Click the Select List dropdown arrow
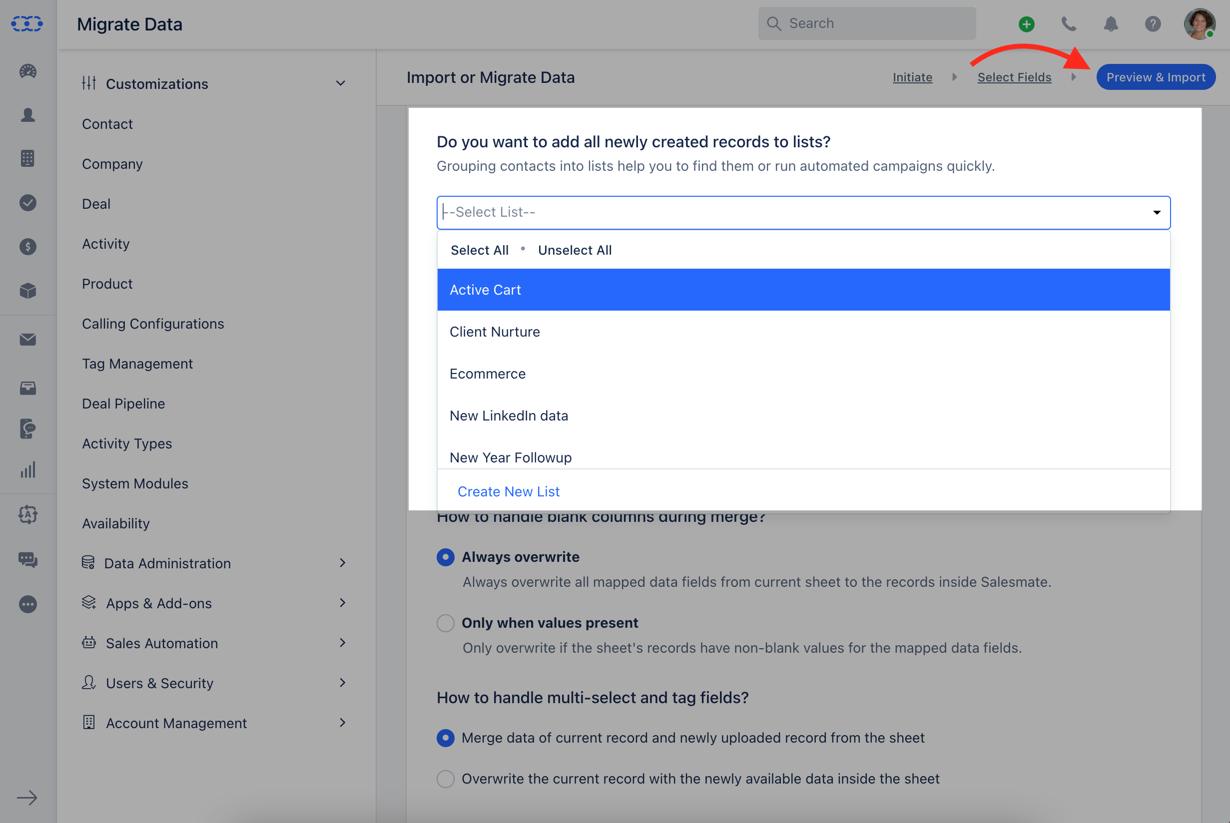 [x=1157, y=213]
